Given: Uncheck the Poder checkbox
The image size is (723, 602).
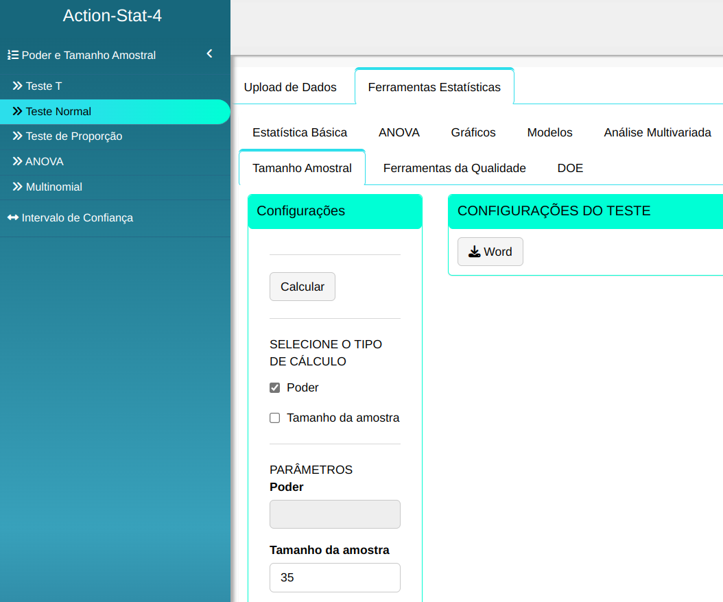Looking at the screenshot, I should [x=275, y=388].
